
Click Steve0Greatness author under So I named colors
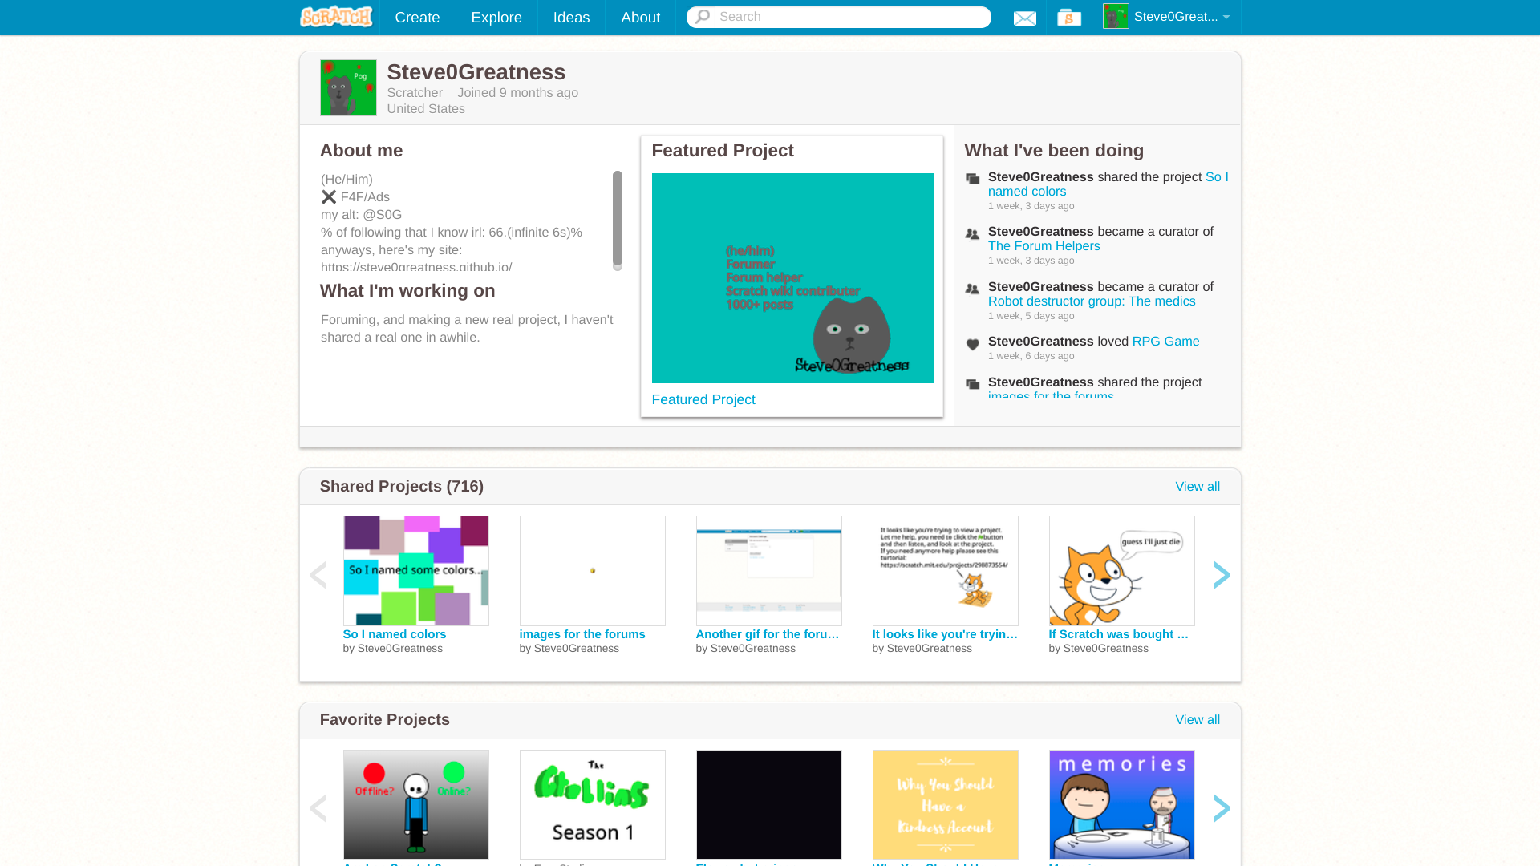pyautogui.click(x=399, y=649)
